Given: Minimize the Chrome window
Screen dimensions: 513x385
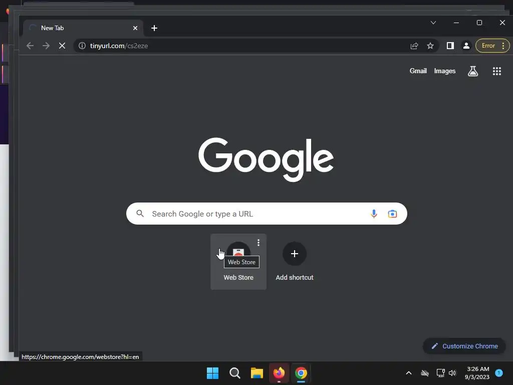Looking at the screenshot, I should click(x=456, y=23).
